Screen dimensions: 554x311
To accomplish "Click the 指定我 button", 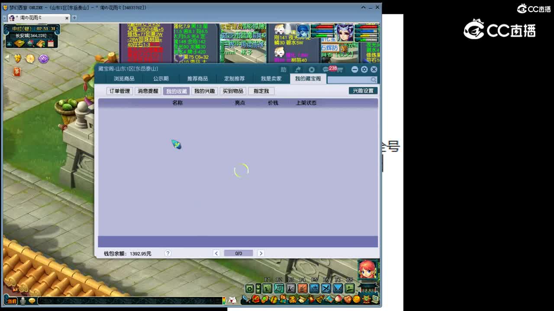I will point(261,91).
